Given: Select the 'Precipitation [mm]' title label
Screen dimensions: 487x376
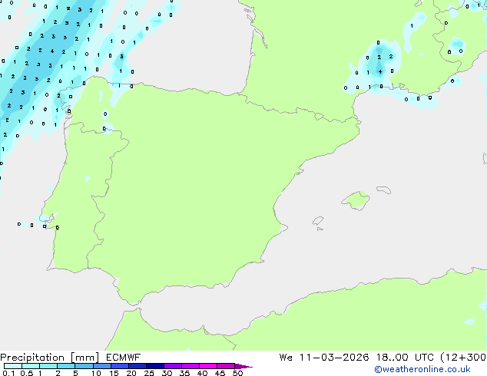Looking at the screenshot, I should (x=49, y=358).
